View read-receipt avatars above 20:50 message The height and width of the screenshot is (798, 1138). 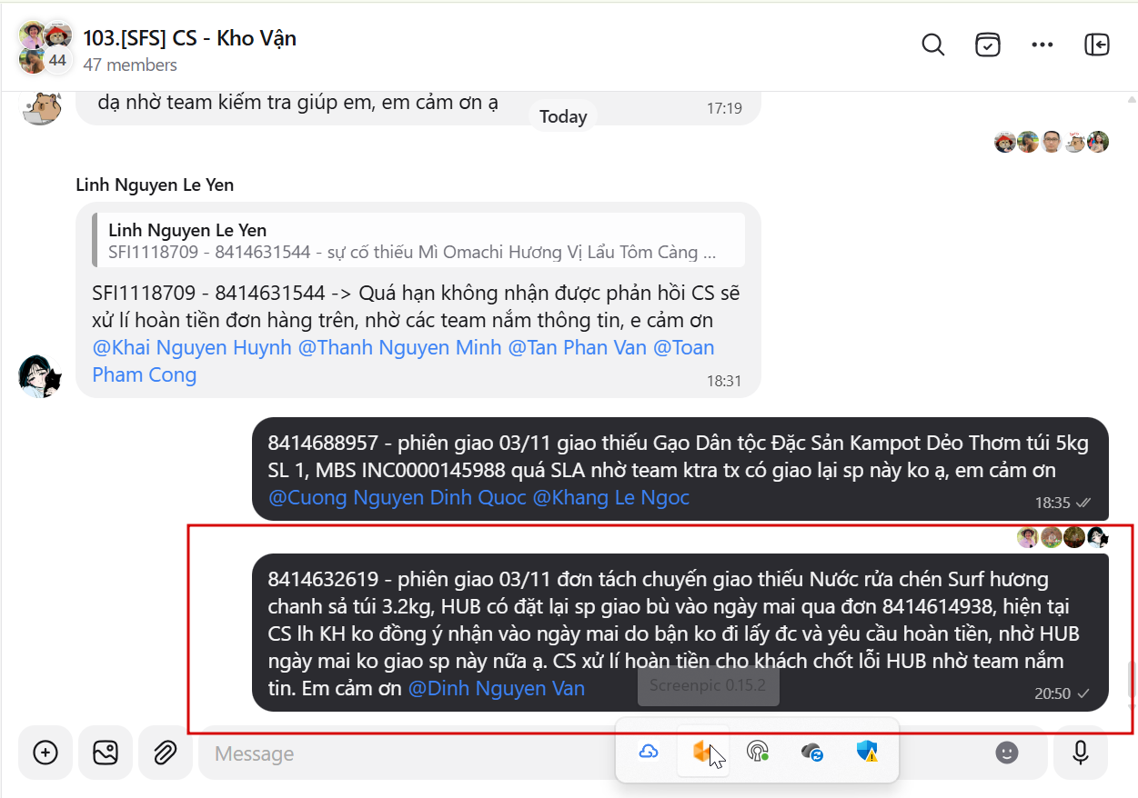[1062, 537]
